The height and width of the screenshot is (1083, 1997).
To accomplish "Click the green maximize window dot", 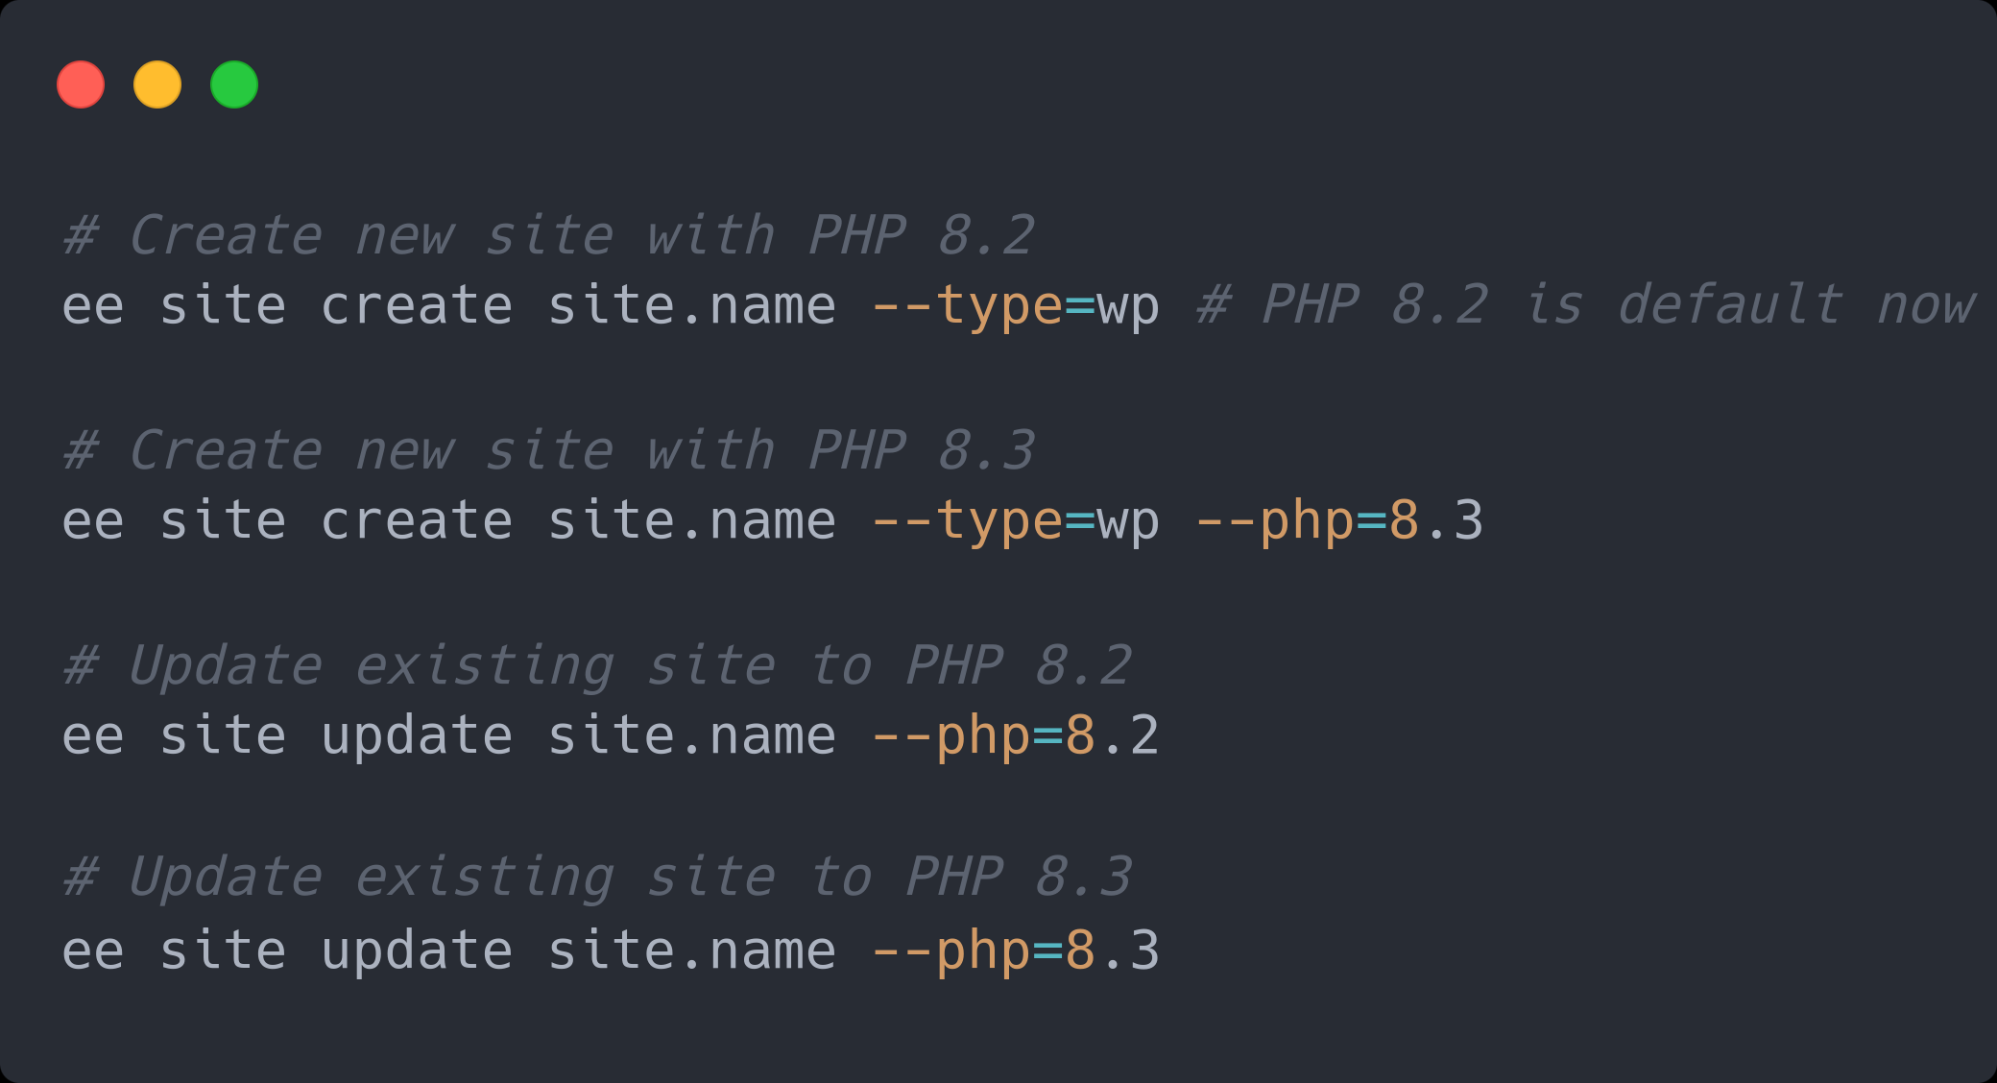I will tap(234, 84).
